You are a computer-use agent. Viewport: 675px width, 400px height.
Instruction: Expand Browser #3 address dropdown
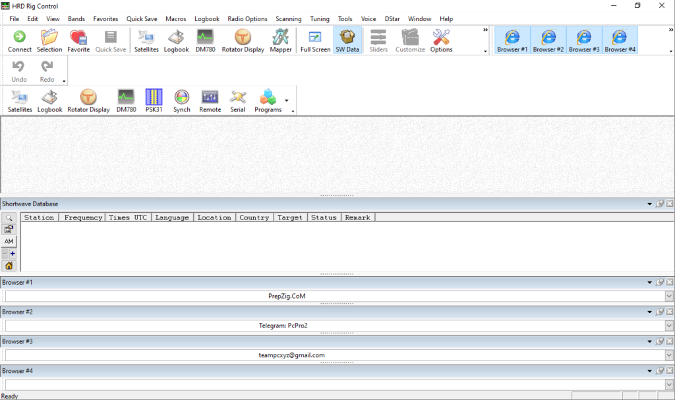click(669, 355)
